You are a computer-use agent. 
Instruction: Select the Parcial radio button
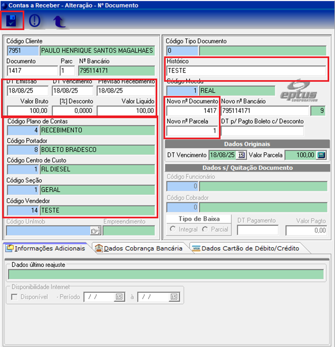pos(205,229)
